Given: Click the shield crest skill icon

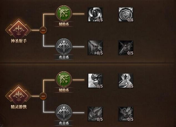Looking at the screenshot, I should (126, 14).
